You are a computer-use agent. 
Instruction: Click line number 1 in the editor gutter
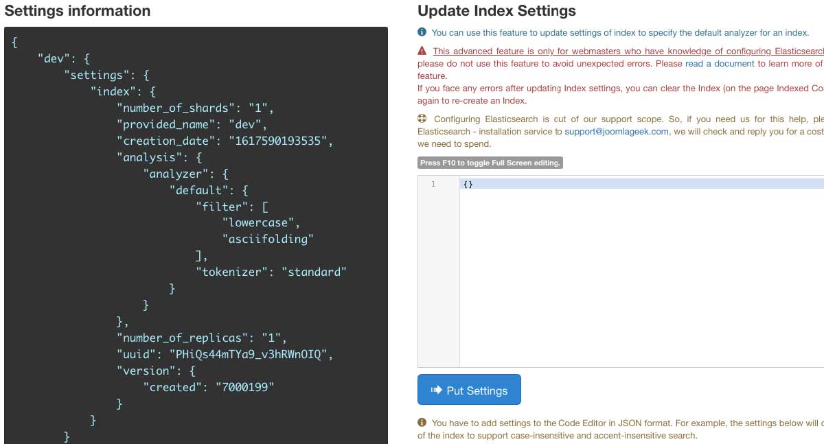pyautogui.click(x=433, y=184)
